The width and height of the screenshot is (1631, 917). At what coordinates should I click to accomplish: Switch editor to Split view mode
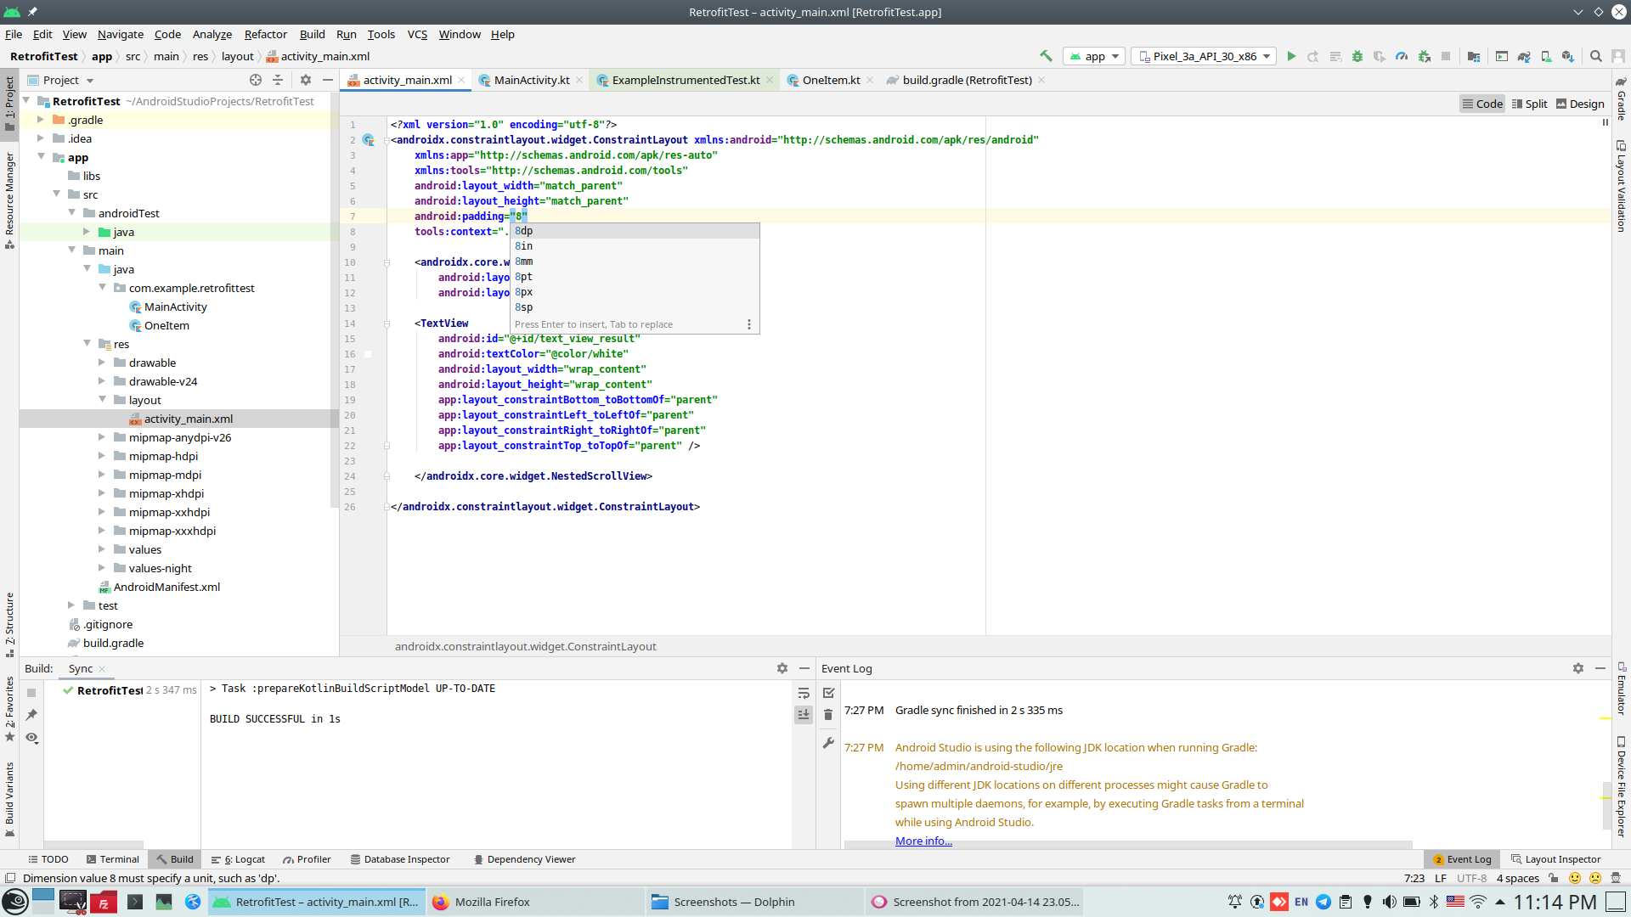[x=1529, y=104]
